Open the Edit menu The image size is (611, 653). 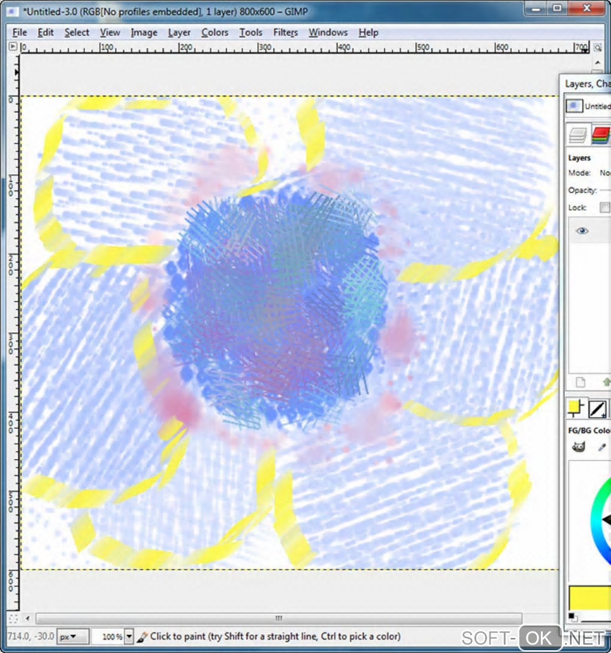(x=46, y=32)
